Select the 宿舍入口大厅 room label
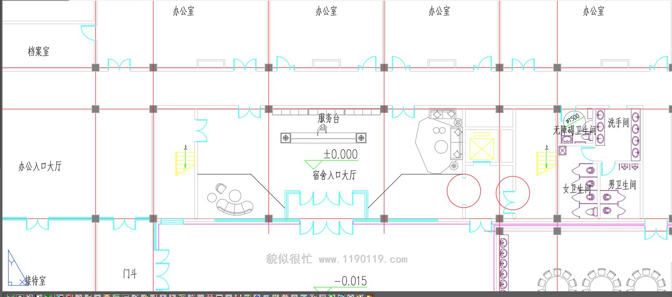The height and width of the screenshot is (297, 672). point(334,175)
